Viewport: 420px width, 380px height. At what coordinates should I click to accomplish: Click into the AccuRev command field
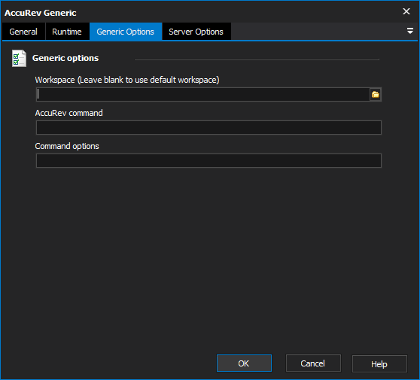tap(208, 127)
